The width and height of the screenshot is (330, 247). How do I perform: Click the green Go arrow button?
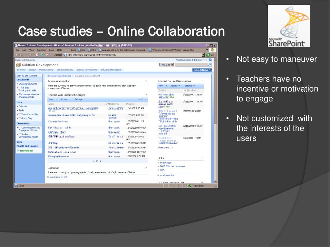[x=208, y=55]
